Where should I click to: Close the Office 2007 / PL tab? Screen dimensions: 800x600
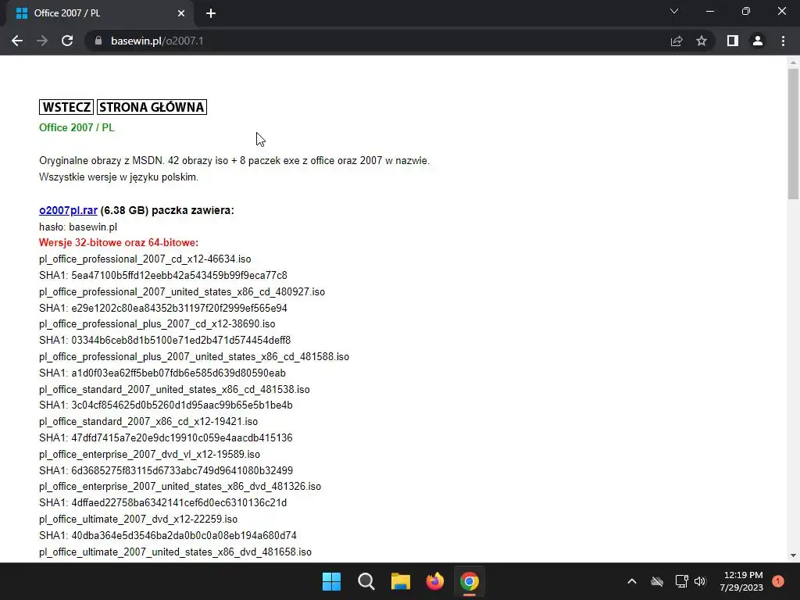click(181, 13)
